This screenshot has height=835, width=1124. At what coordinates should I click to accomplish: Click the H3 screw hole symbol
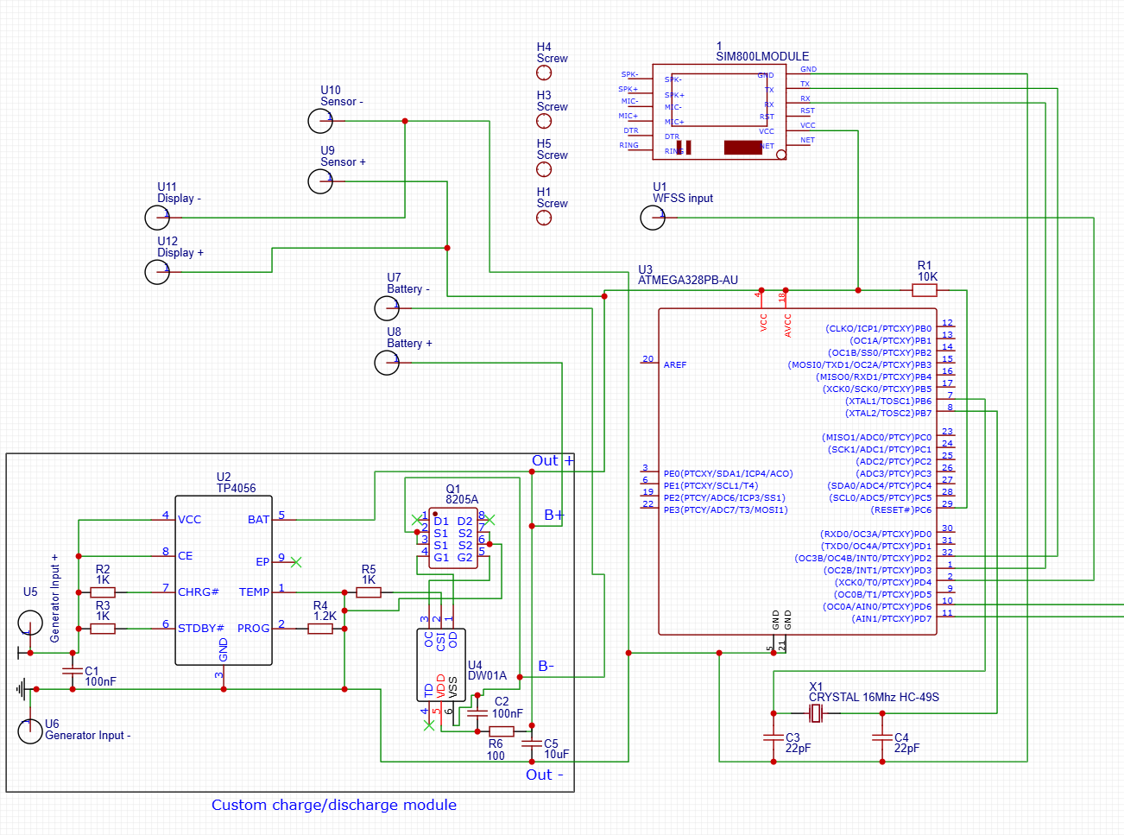544,121
